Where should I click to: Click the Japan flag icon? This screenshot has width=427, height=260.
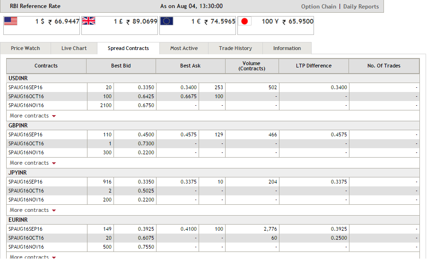click(244, 21)
